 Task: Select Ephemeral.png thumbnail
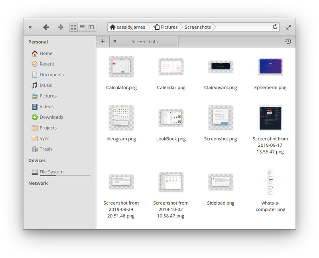pyautogui.click(x=270, y=66)
